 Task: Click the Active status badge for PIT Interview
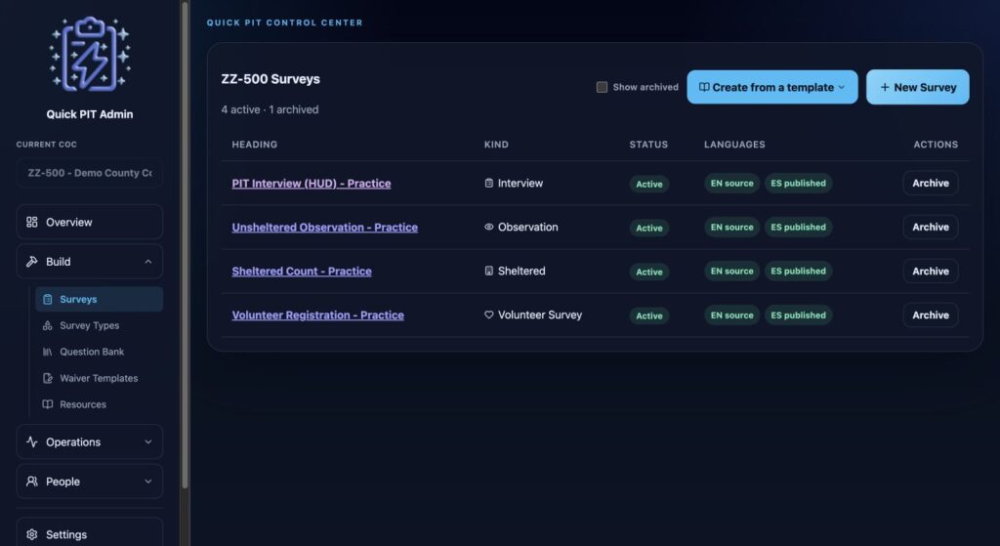(648, 184)
